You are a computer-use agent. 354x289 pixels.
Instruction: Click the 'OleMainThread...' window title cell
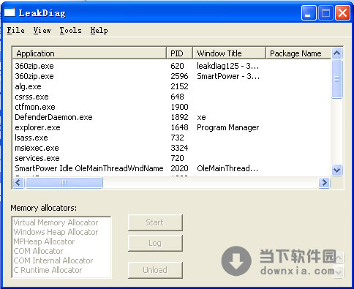click(227, 168)
